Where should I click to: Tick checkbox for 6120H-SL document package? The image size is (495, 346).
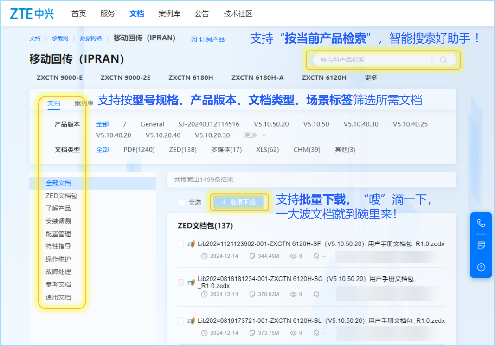pos(181,321)
